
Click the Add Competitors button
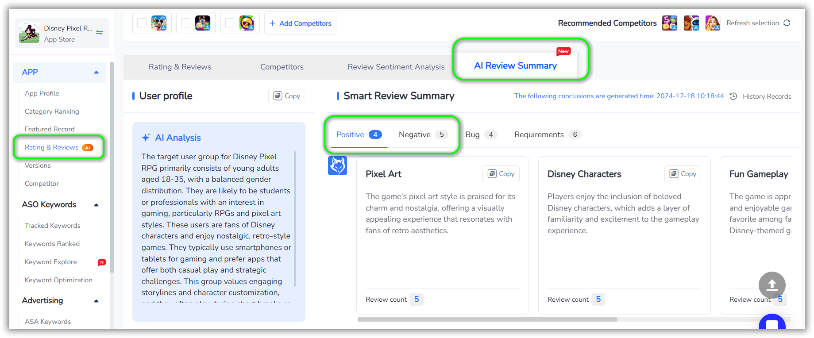click(x=300, y=23)
